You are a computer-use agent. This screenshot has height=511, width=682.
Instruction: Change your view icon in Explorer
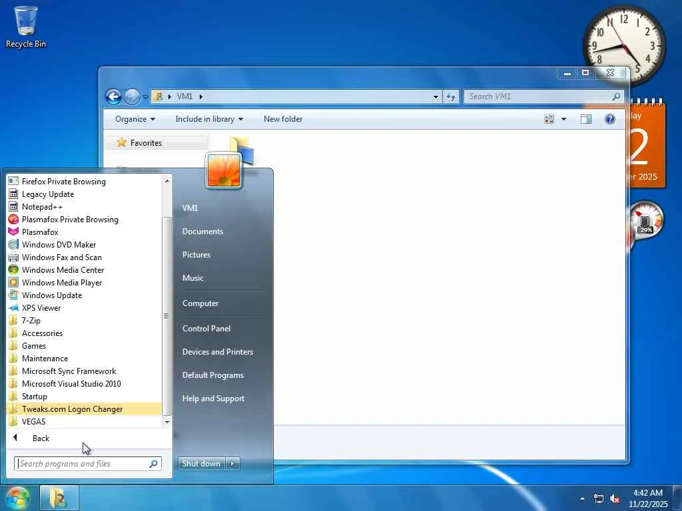coord(549,119)
